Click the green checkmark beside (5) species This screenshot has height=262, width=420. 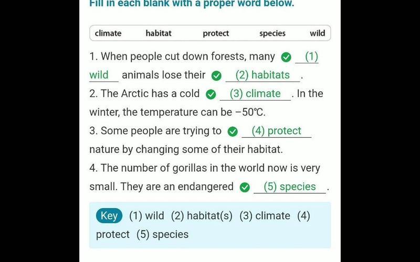pos(245,188)
